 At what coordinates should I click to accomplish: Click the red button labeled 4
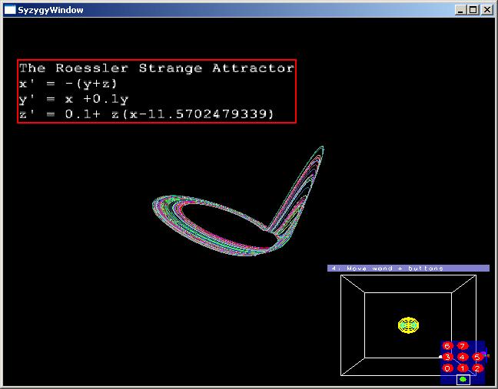coord(462,357)
